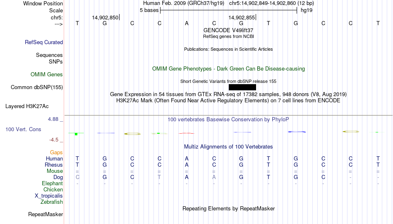Click base A in the chr5 reference row
The width and height of the screenshot is (393, 224).
click(x=187, y=23)
